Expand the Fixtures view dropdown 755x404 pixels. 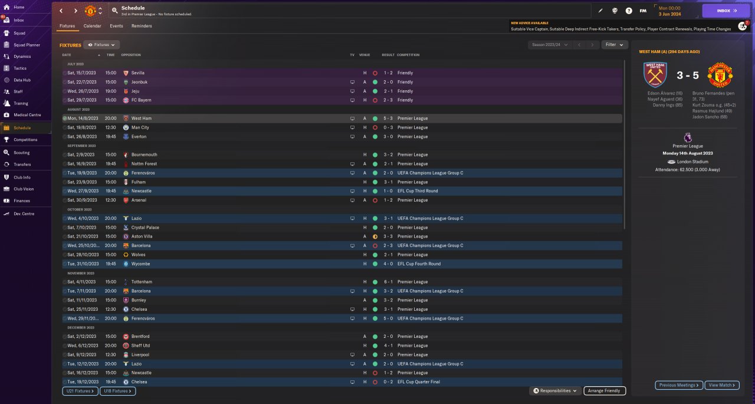tap(102, 45)
